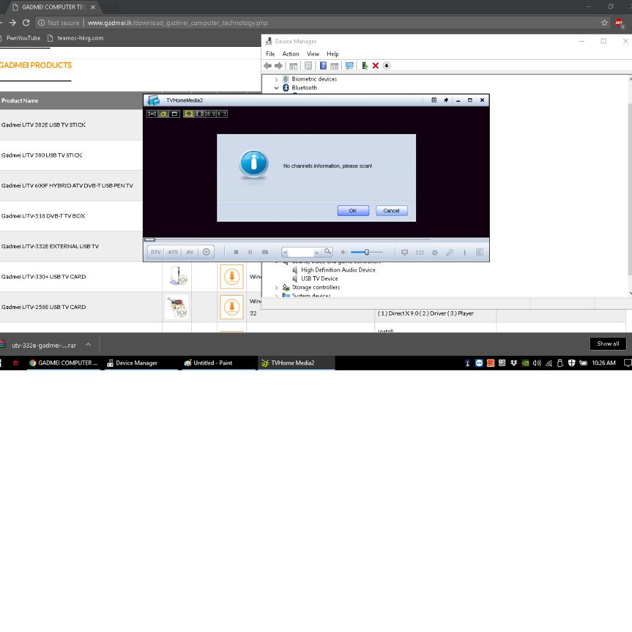Viewport: 632px width, 632px height.
Task: Click the info icon in player toolbar
Action: tap(465, 252)
